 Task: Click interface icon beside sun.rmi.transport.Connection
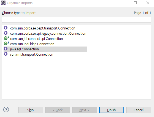click(x=6, y=54)
